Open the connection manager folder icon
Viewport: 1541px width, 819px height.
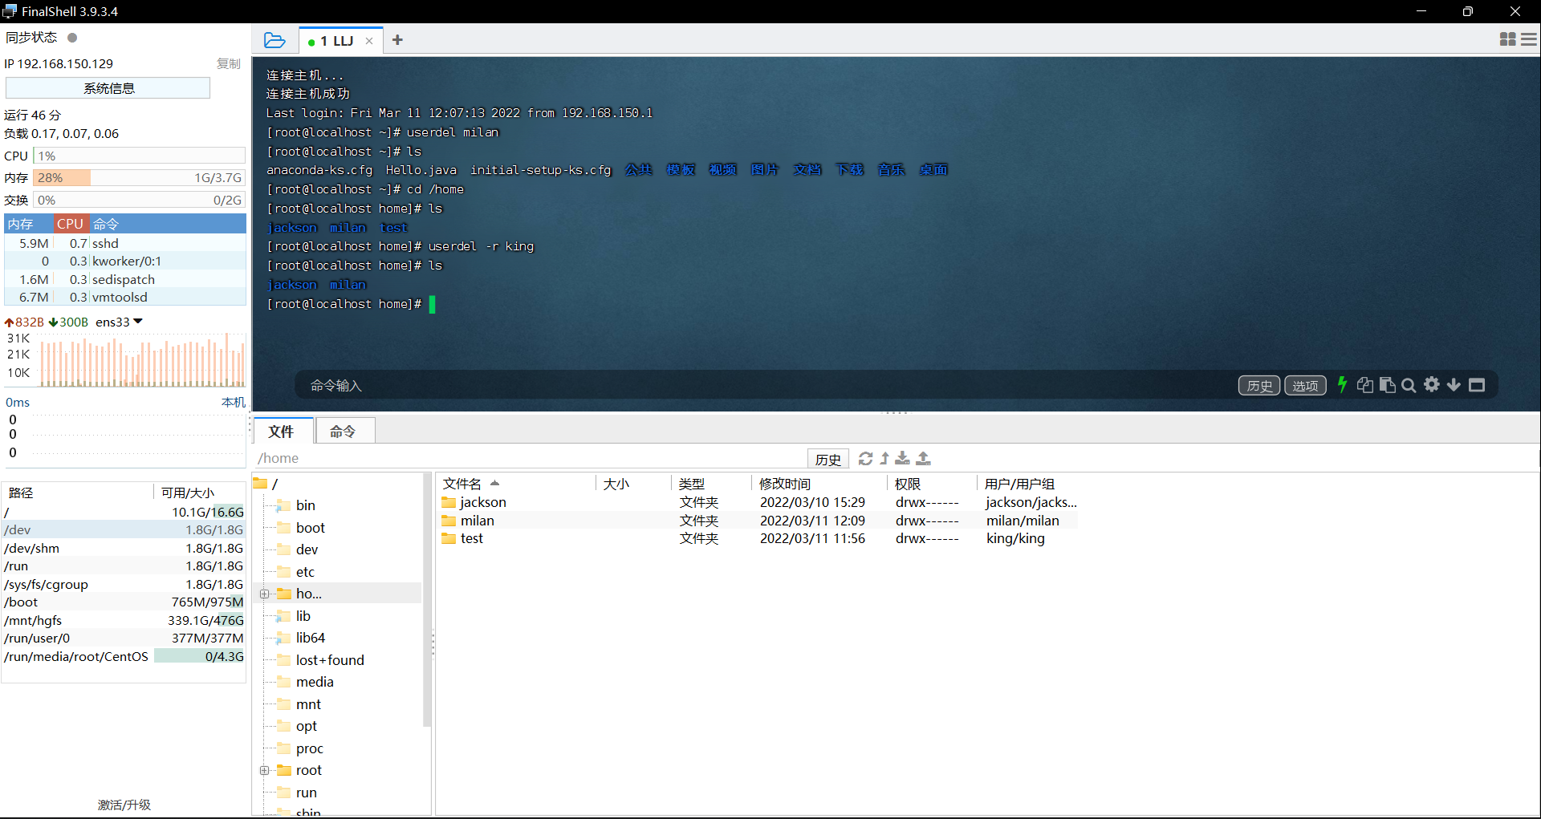pos(274,40)
